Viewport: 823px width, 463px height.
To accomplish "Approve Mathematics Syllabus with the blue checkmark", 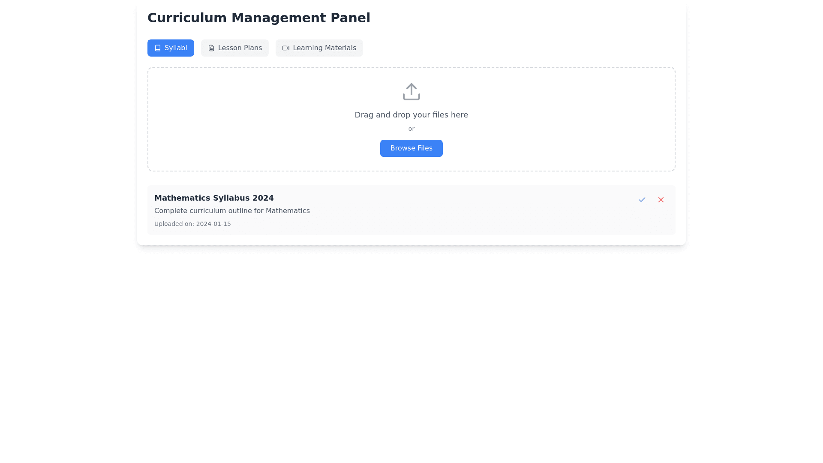I will (642, 200).
